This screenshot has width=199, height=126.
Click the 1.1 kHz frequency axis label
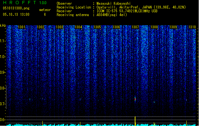(3, 41)
